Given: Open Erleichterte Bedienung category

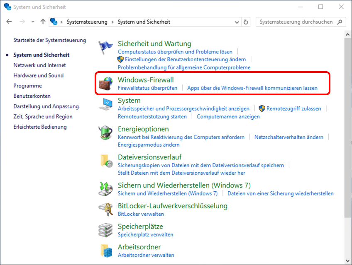Looking at the screenshot, I should pos(40,127).
